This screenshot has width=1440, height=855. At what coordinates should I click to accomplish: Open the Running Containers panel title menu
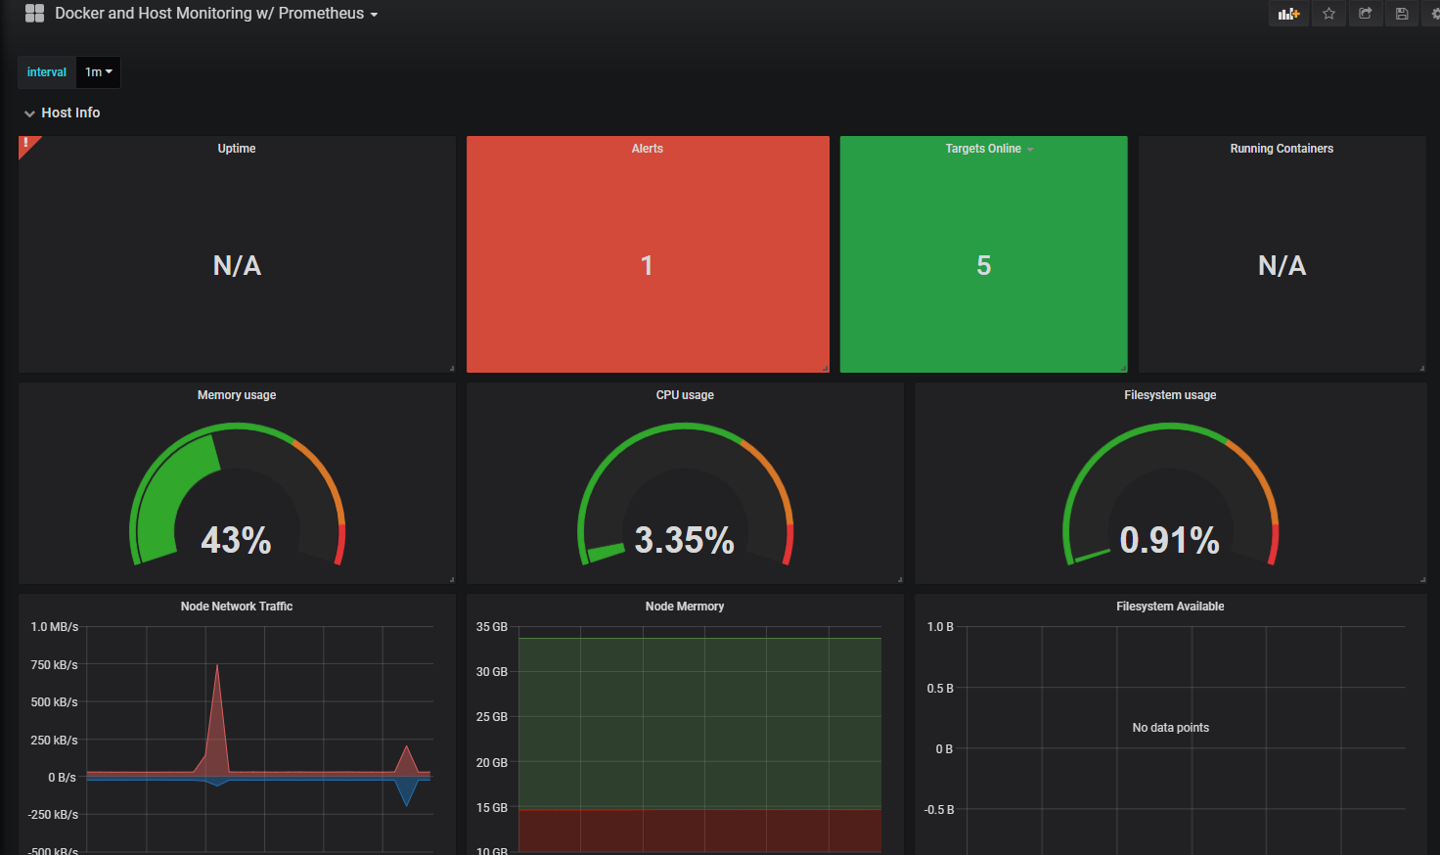[1282, 149]
